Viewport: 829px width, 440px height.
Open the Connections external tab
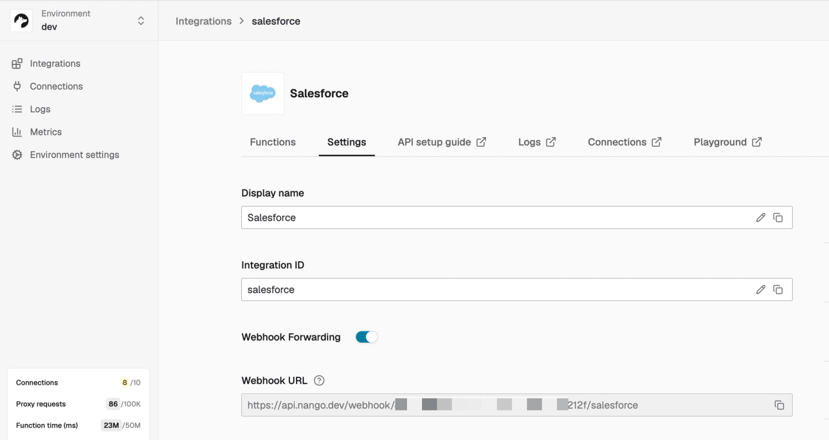tap(625, 142)
